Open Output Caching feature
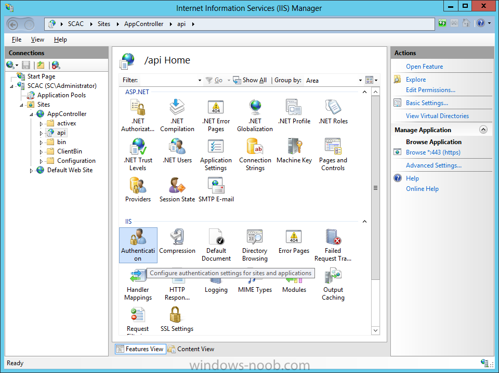 (333, 284)
